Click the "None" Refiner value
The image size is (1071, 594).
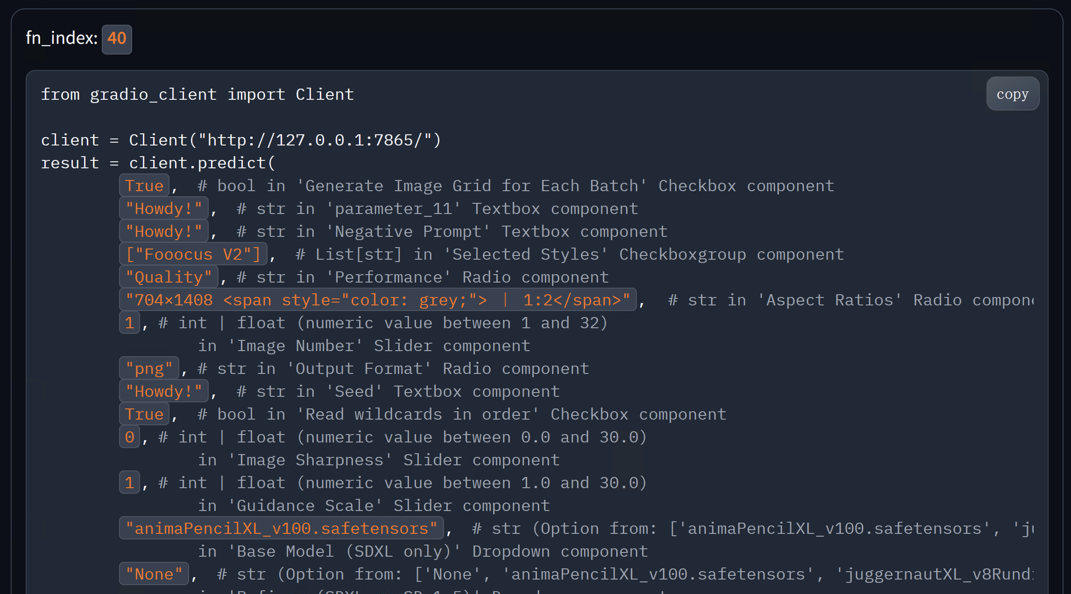click(x=154, y=574)
